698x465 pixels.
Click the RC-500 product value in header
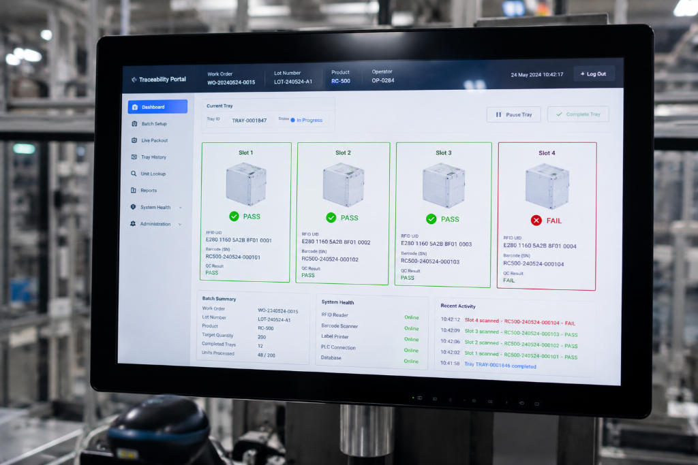click(341, 81)
